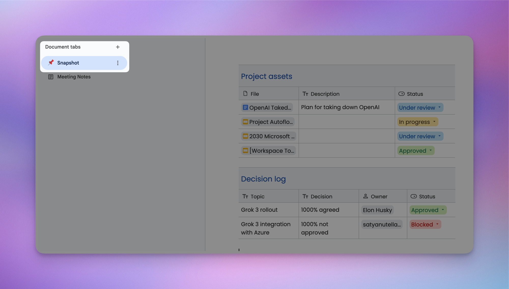Click the Slides icon on Project Autoflo…

coord(245,122)
